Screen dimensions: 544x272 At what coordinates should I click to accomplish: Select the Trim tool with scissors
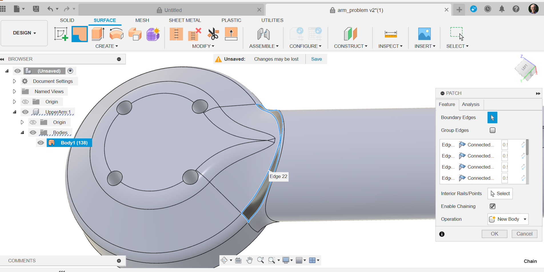pyautogui.click(x=213, y=34)
